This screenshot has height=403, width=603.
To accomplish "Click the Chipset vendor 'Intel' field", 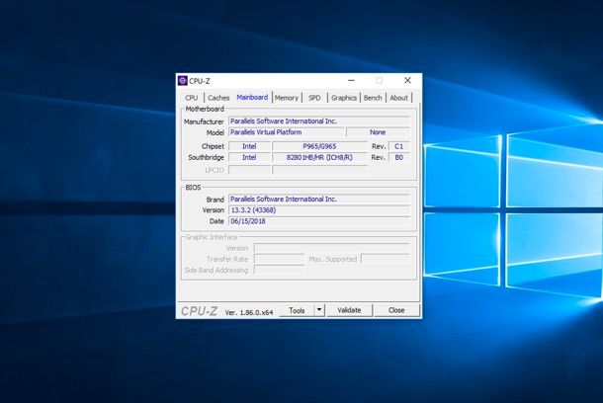I will coord(249,146).
